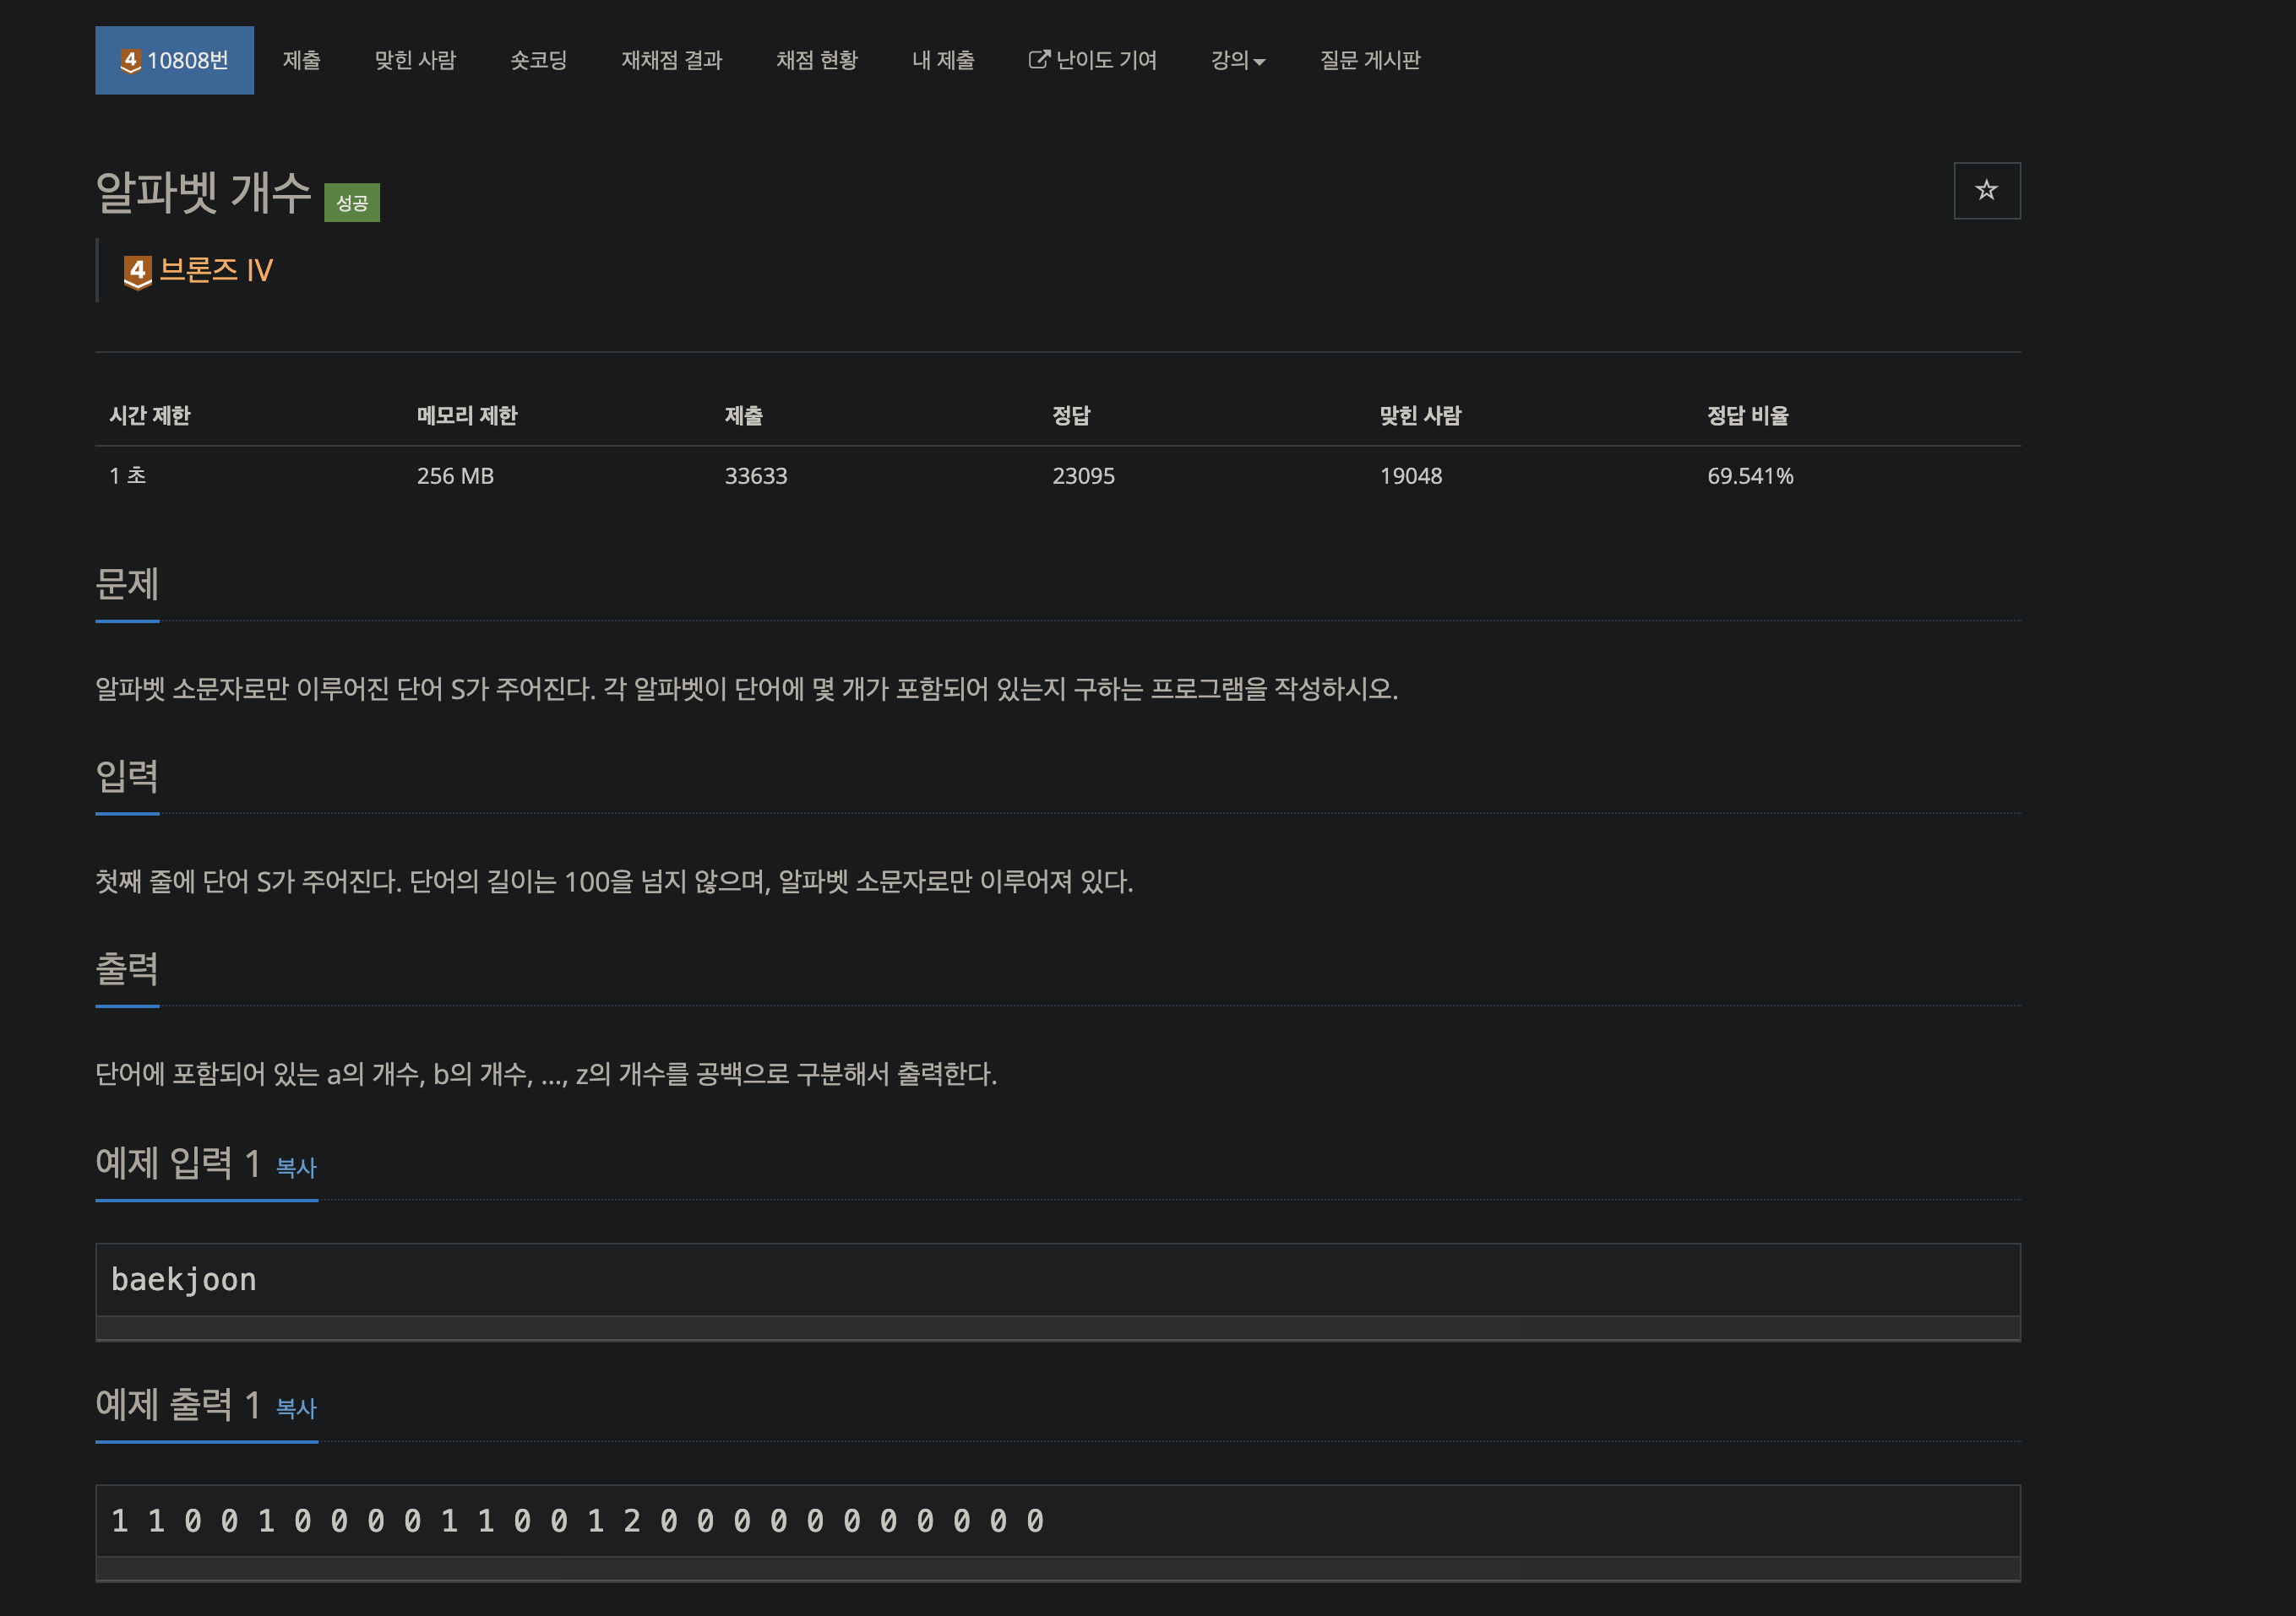This screenshot has width=2296, height=1616.
Task: Go to the 숏코딩 tab
Action: (538, 61)
